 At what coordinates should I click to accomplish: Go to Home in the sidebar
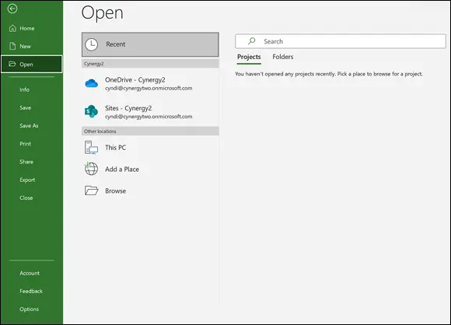tap(32, 28)
